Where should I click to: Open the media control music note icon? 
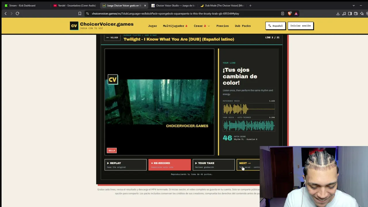coord(344,14)
